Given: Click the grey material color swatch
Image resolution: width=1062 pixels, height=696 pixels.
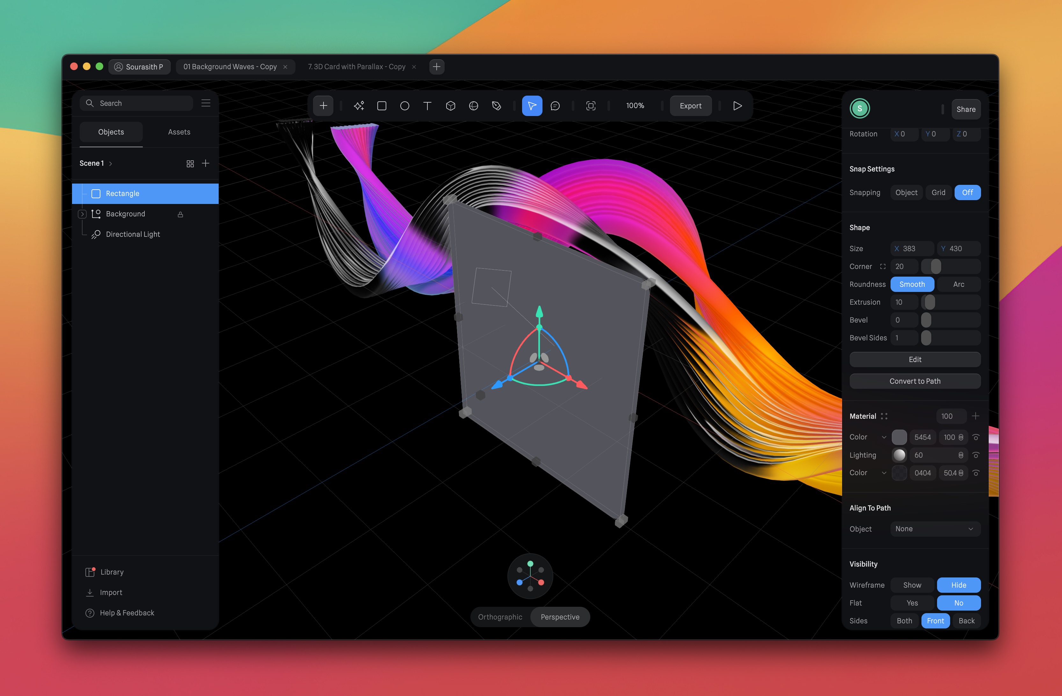Looking at the screenshot, I should (899, 437).
